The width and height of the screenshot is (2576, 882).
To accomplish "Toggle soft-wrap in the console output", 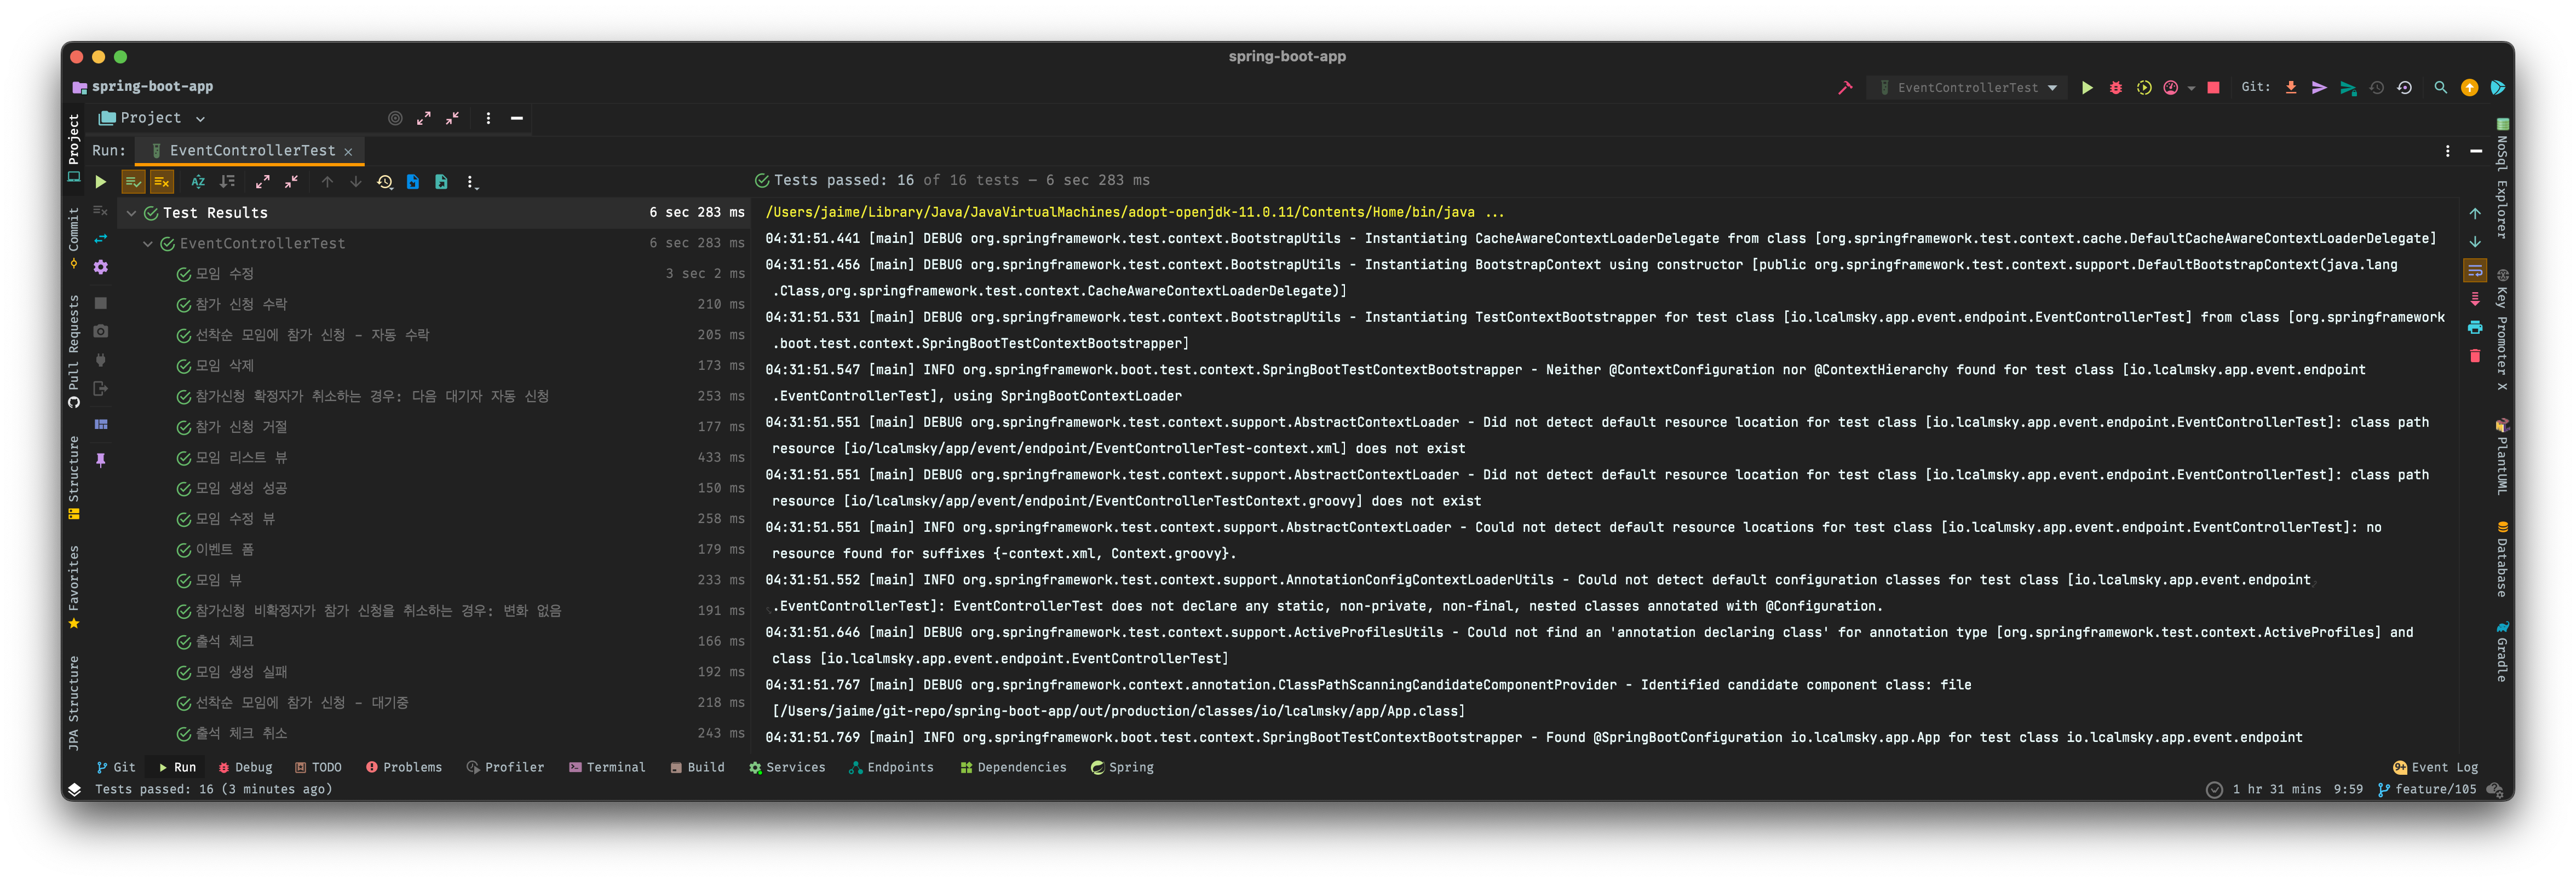I will pos(2475,271).
